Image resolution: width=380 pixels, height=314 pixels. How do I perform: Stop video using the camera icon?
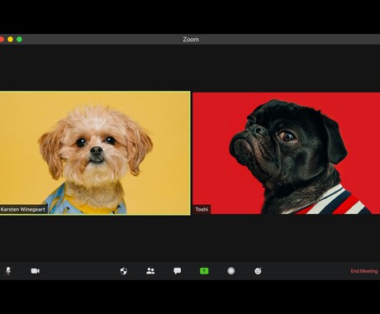[x=36, y=271]
